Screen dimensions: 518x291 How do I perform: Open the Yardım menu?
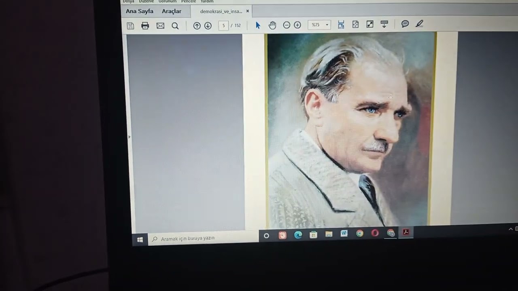(x=207, y=2)
